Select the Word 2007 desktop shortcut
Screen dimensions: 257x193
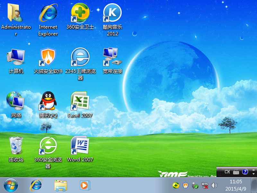pyautogui.click(x=80, y=145)
